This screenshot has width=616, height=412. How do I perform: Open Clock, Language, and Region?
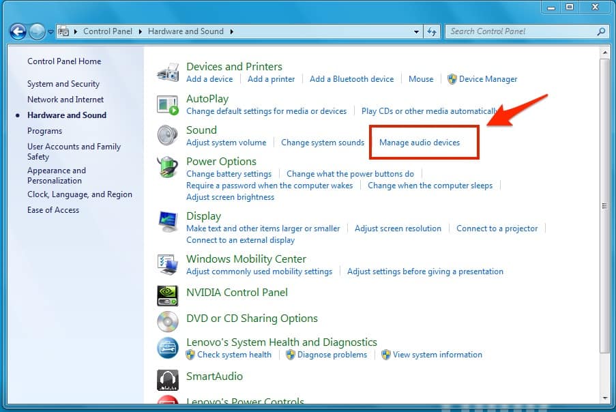tap(80, 194)
